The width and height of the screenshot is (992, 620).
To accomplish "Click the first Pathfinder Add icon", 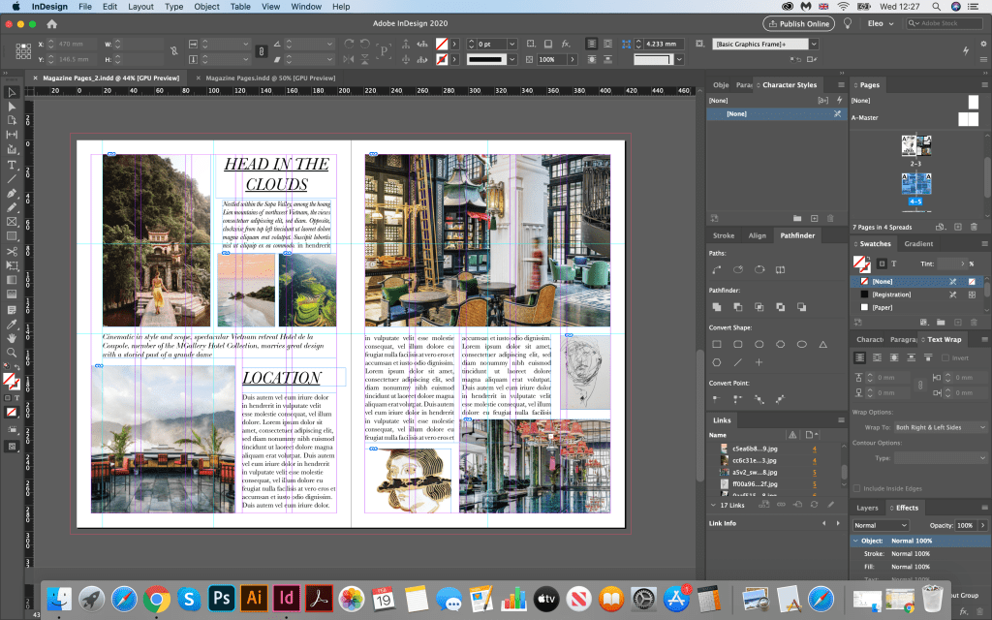I will point(716,307).
